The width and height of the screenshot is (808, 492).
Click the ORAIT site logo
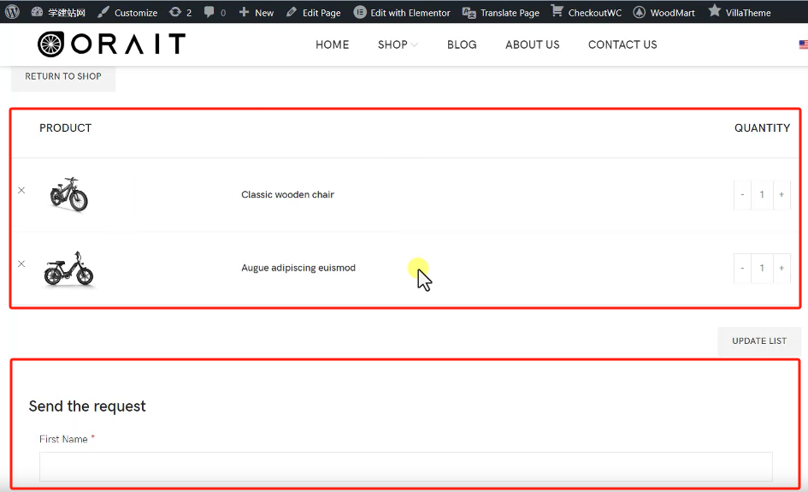[x=111, y=44]
